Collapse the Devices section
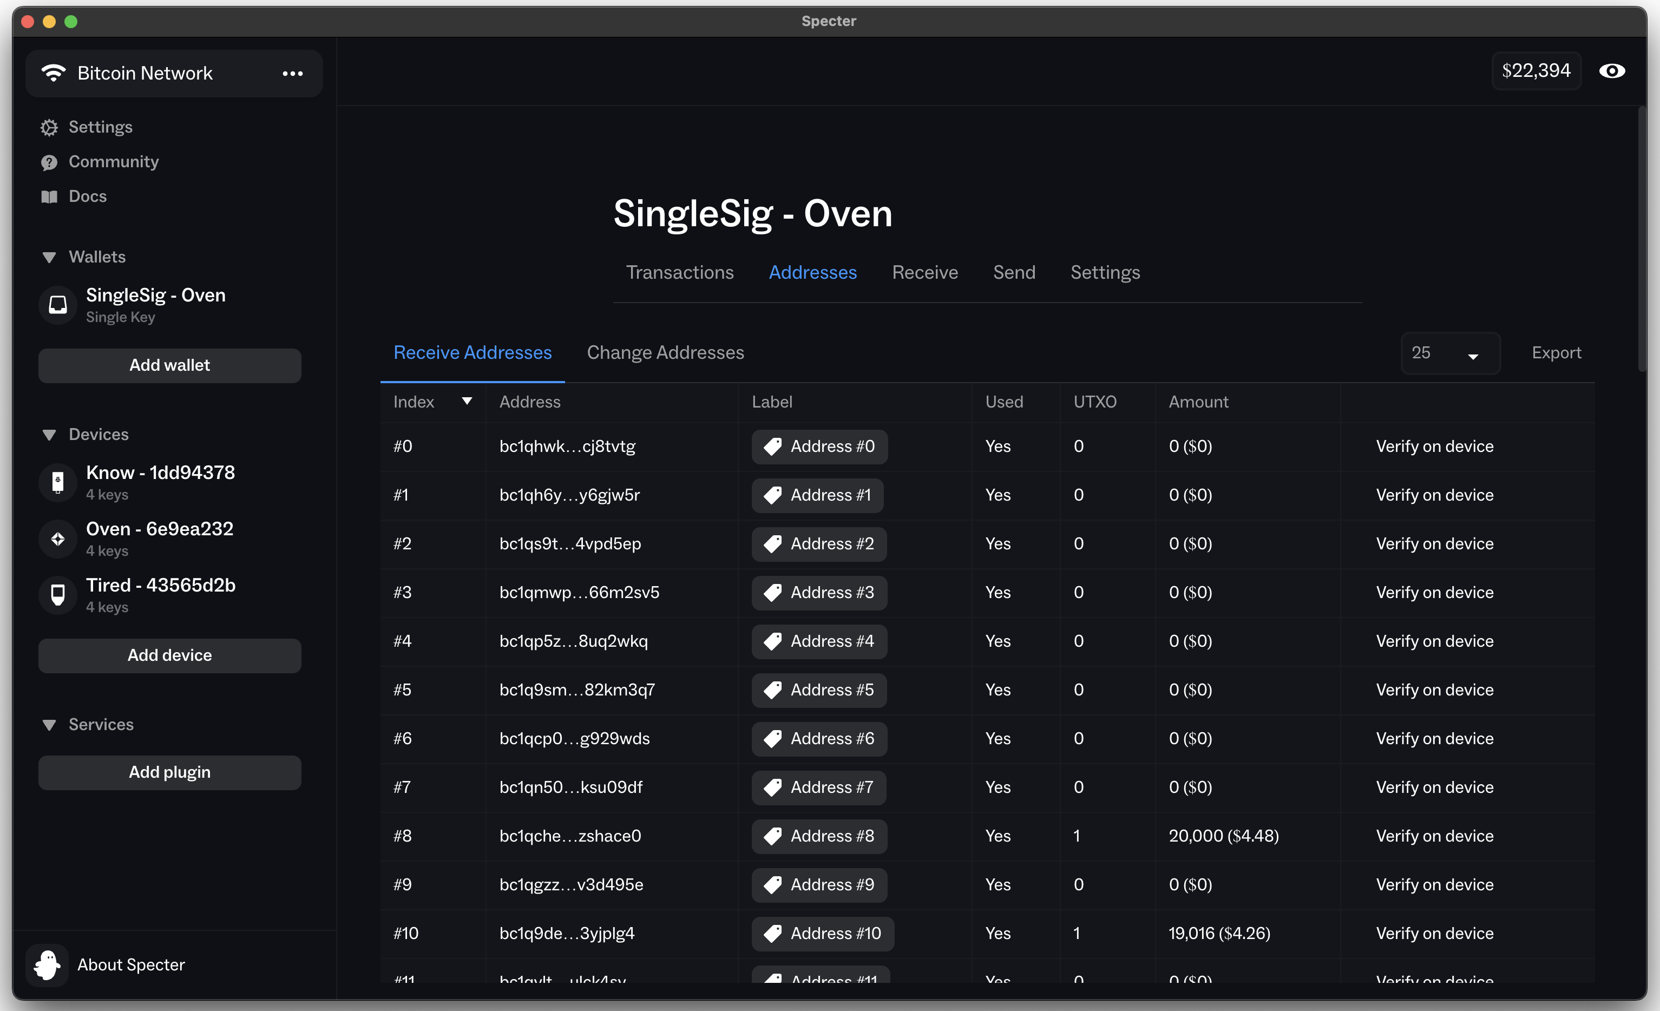Viewport: 1660px width, 1011px height. [x=49, y=435]
